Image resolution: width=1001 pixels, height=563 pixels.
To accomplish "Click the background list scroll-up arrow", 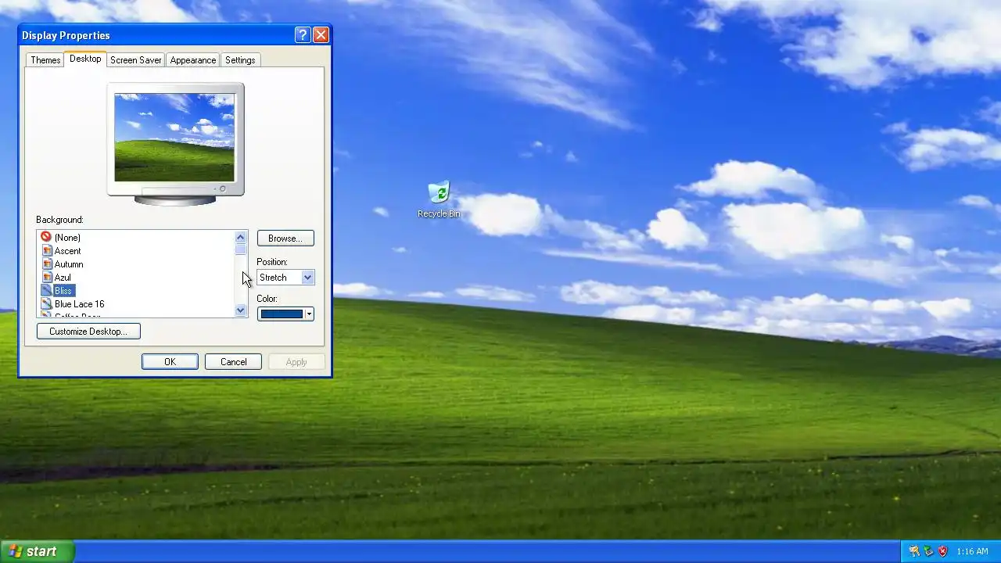I will [x=240, y=237].
